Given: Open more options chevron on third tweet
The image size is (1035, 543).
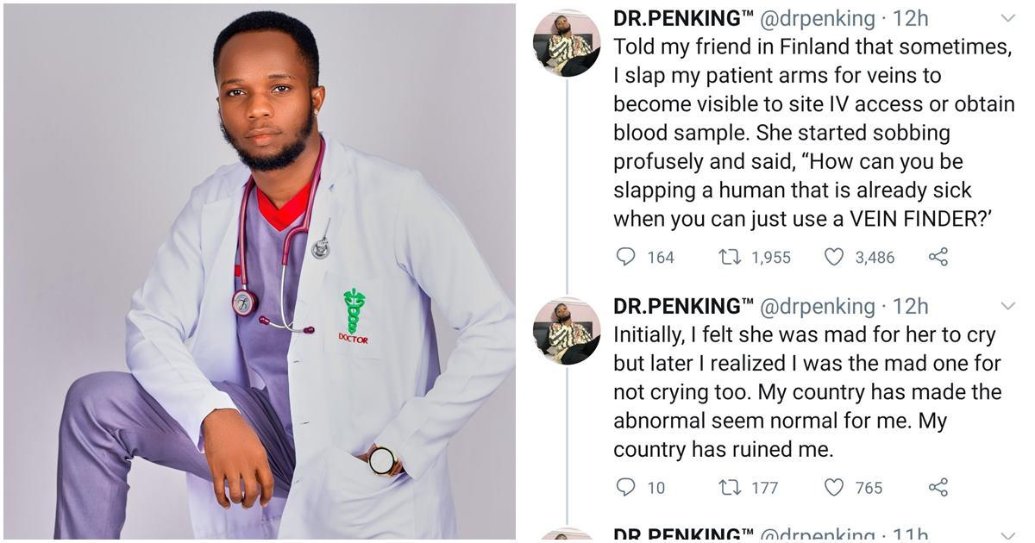Looking at the screenshot, I should pyautogui.click(x=1007, y=535).
